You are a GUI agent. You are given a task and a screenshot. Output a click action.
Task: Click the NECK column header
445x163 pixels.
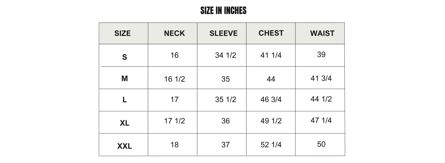pos(174,33)
